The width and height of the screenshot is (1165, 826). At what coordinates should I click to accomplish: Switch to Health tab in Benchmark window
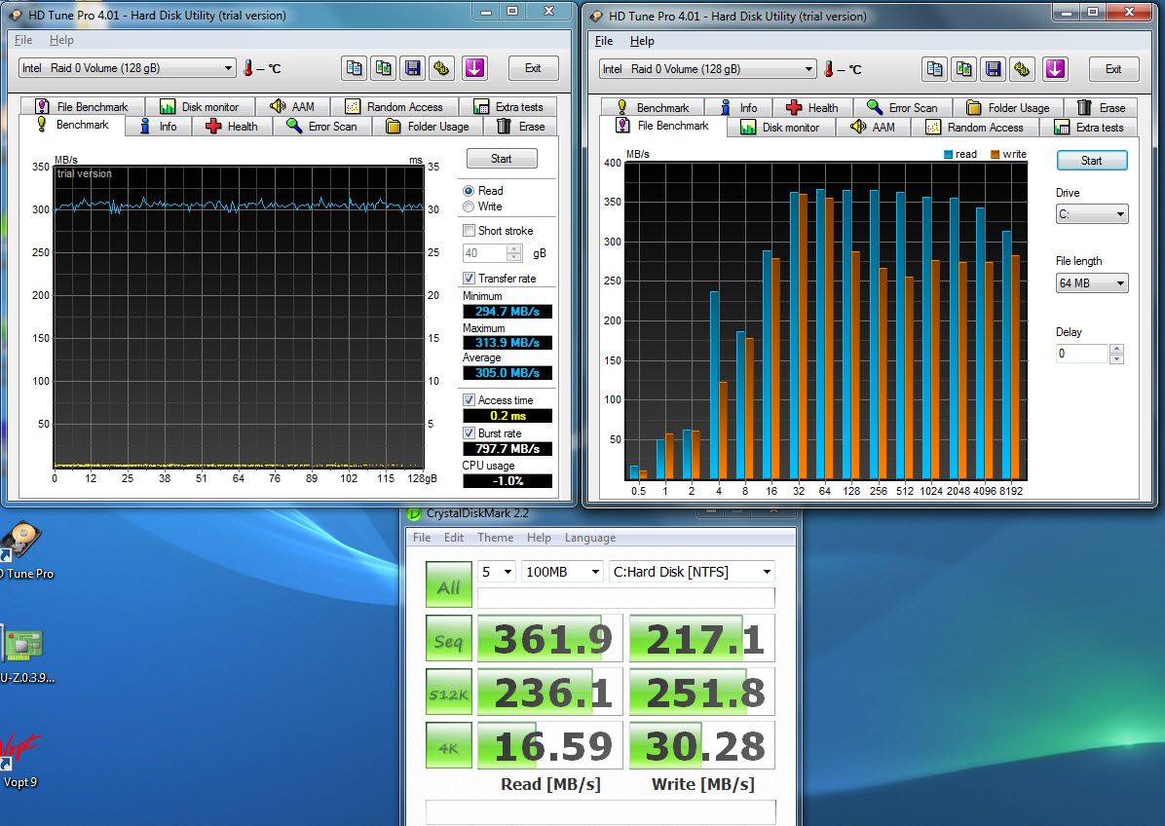coord(233,127)
